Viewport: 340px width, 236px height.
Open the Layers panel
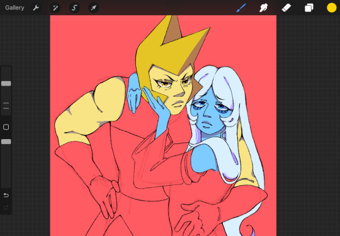[309, 8]
